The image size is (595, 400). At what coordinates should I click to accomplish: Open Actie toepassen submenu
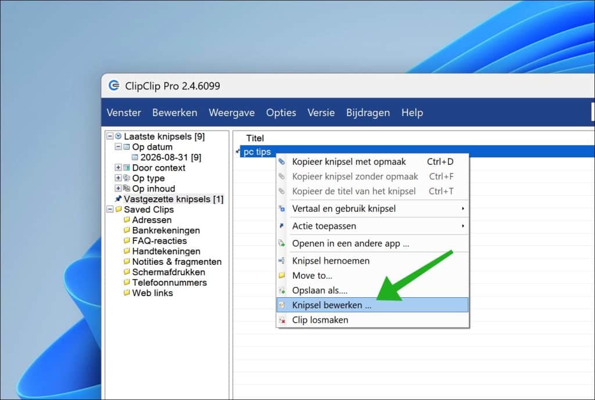point(372,226)
